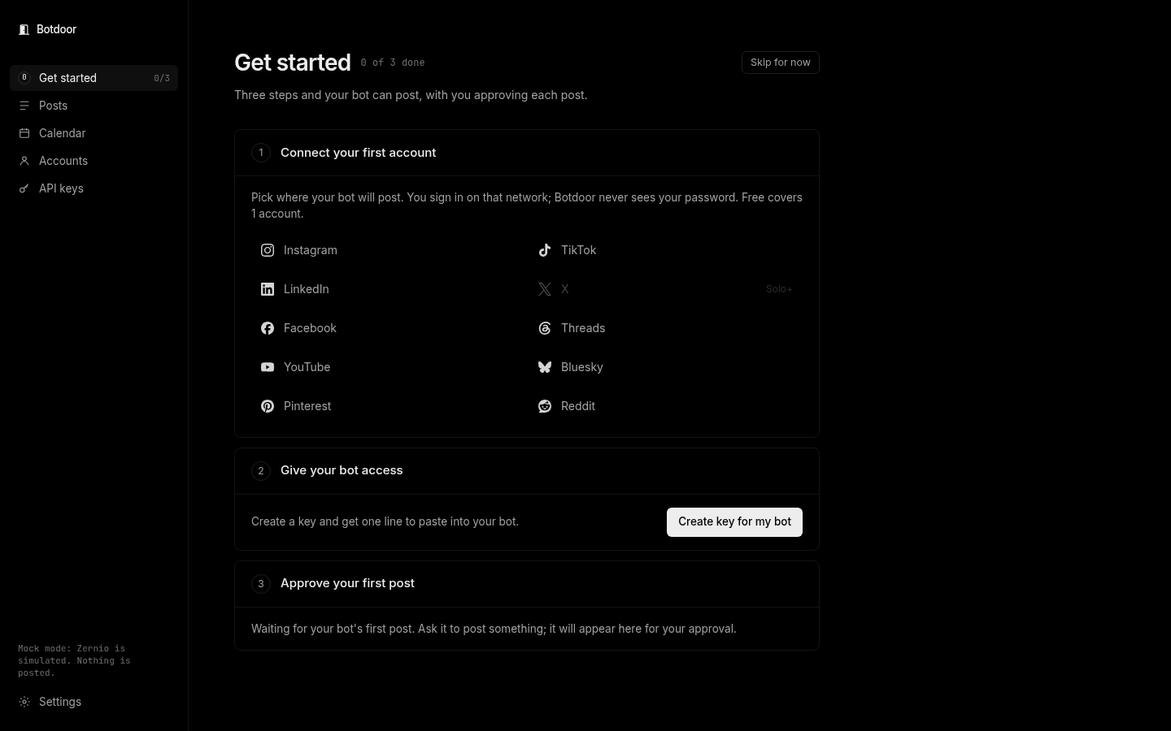Click the Pinterest logo icon
1171x731 pixels.
[x=268, y=406]
